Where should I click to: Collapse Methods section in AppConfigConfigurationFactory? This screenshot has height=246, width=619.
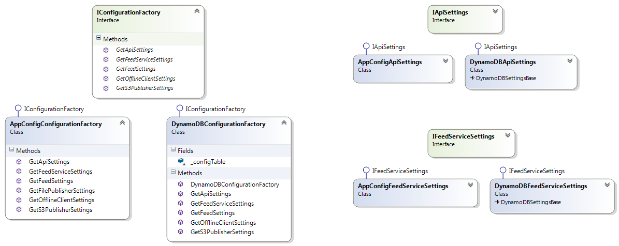12,151
